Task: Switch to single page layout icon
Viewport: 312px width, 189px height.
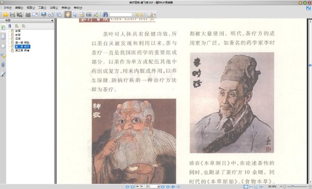Action: [246, 186]
